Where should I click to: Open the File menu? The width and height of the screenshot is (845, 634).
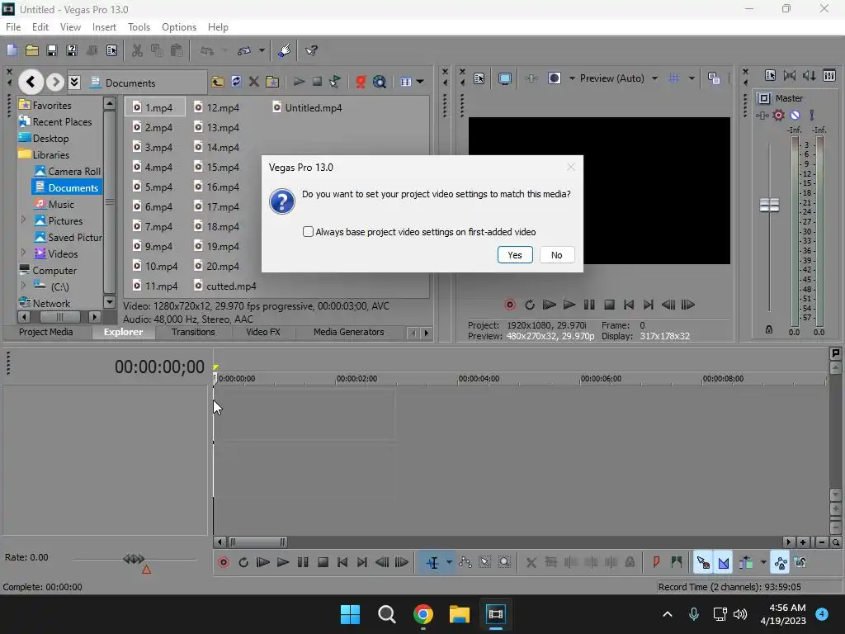point(13,27)
